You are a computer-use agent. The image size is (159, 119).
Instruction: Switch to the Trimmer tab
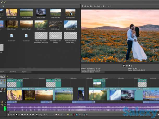(97, 72)
